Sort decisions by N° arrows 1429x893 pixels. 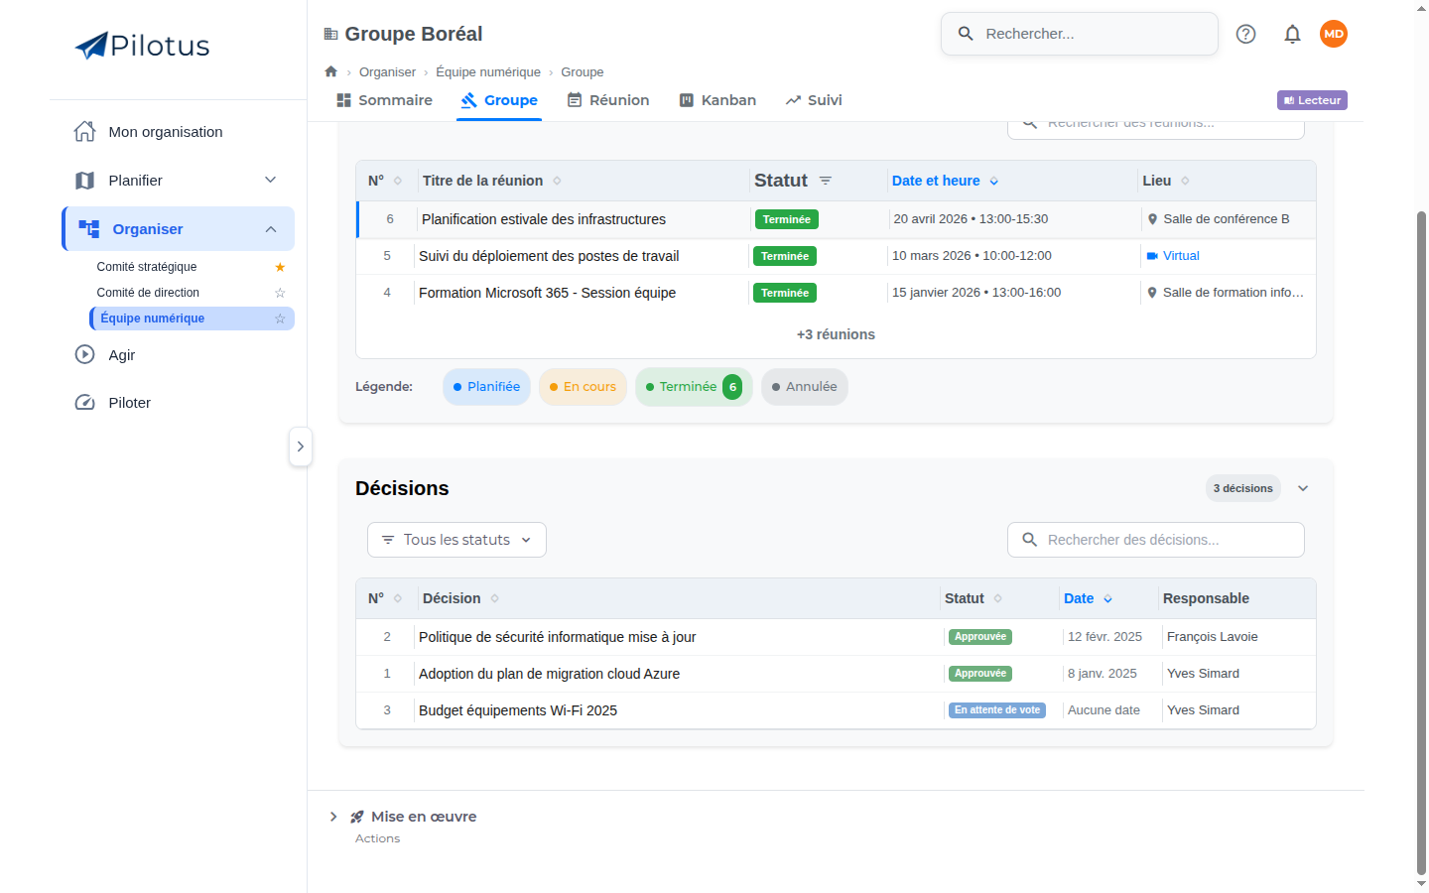pyautogui.click(x=398, y=598)
